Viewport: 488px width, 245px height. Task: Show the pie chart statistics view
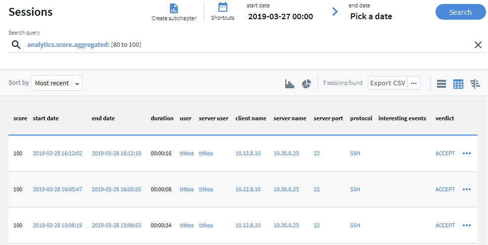306,83
